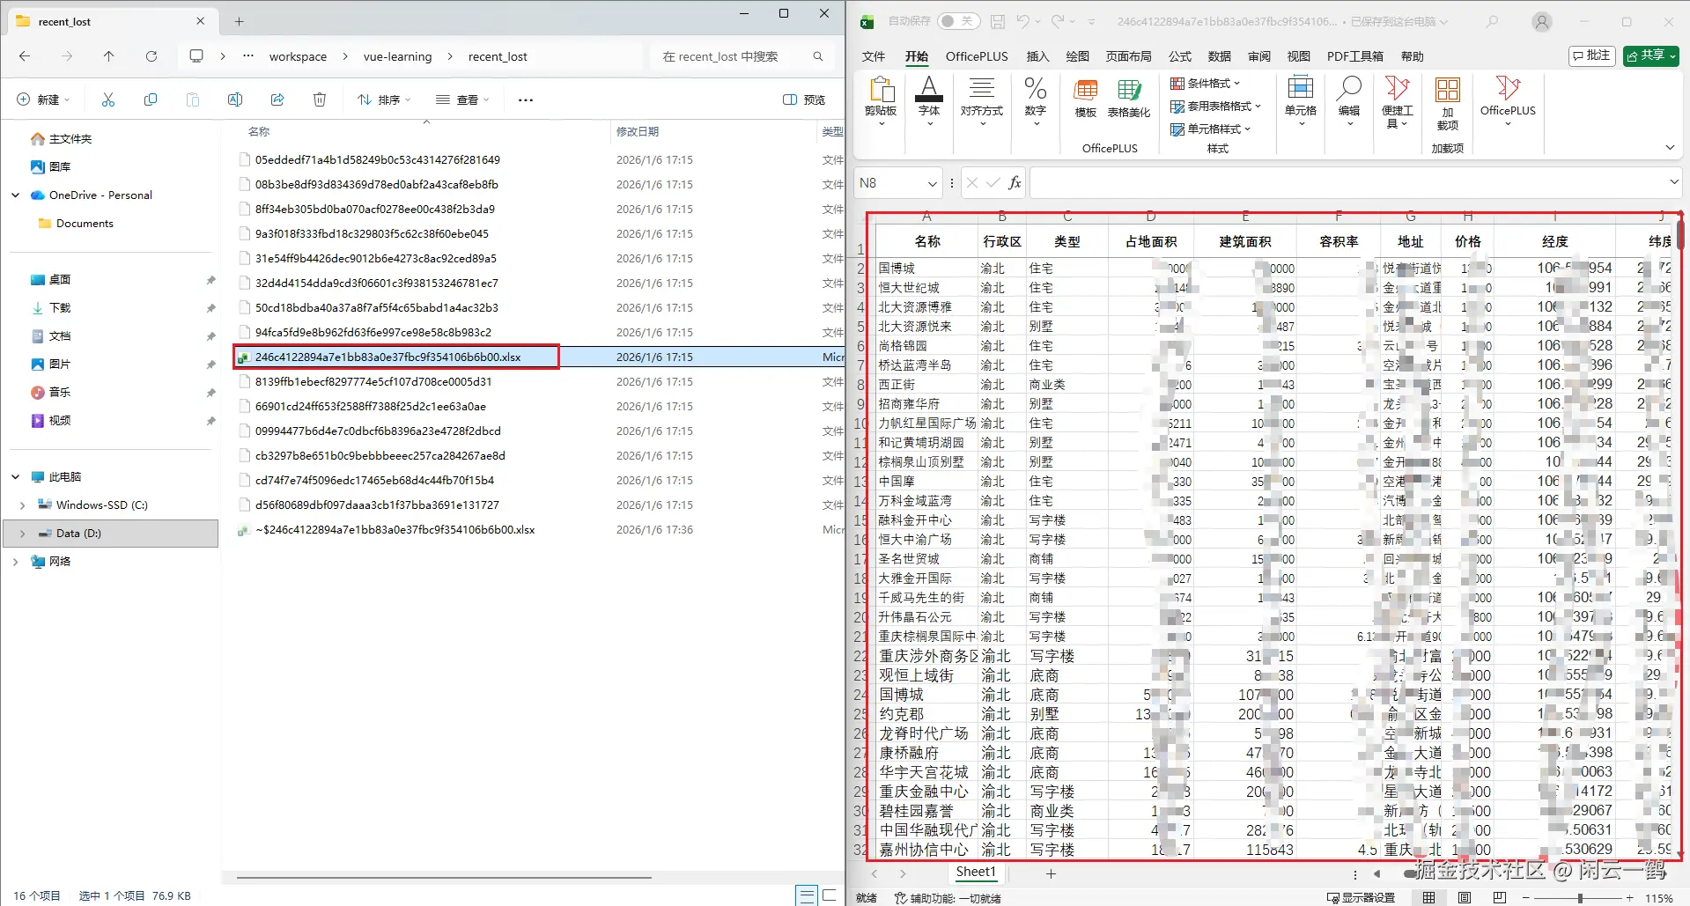Open the Excel Font (字体) group icon
Screen dimensions: 1690x906
929,99
